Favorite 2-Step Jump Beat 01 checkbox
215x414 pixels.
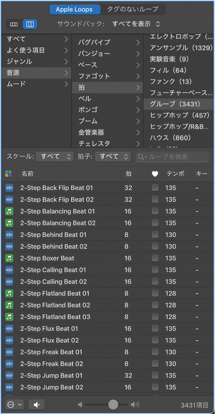click(x=155, y=375)
